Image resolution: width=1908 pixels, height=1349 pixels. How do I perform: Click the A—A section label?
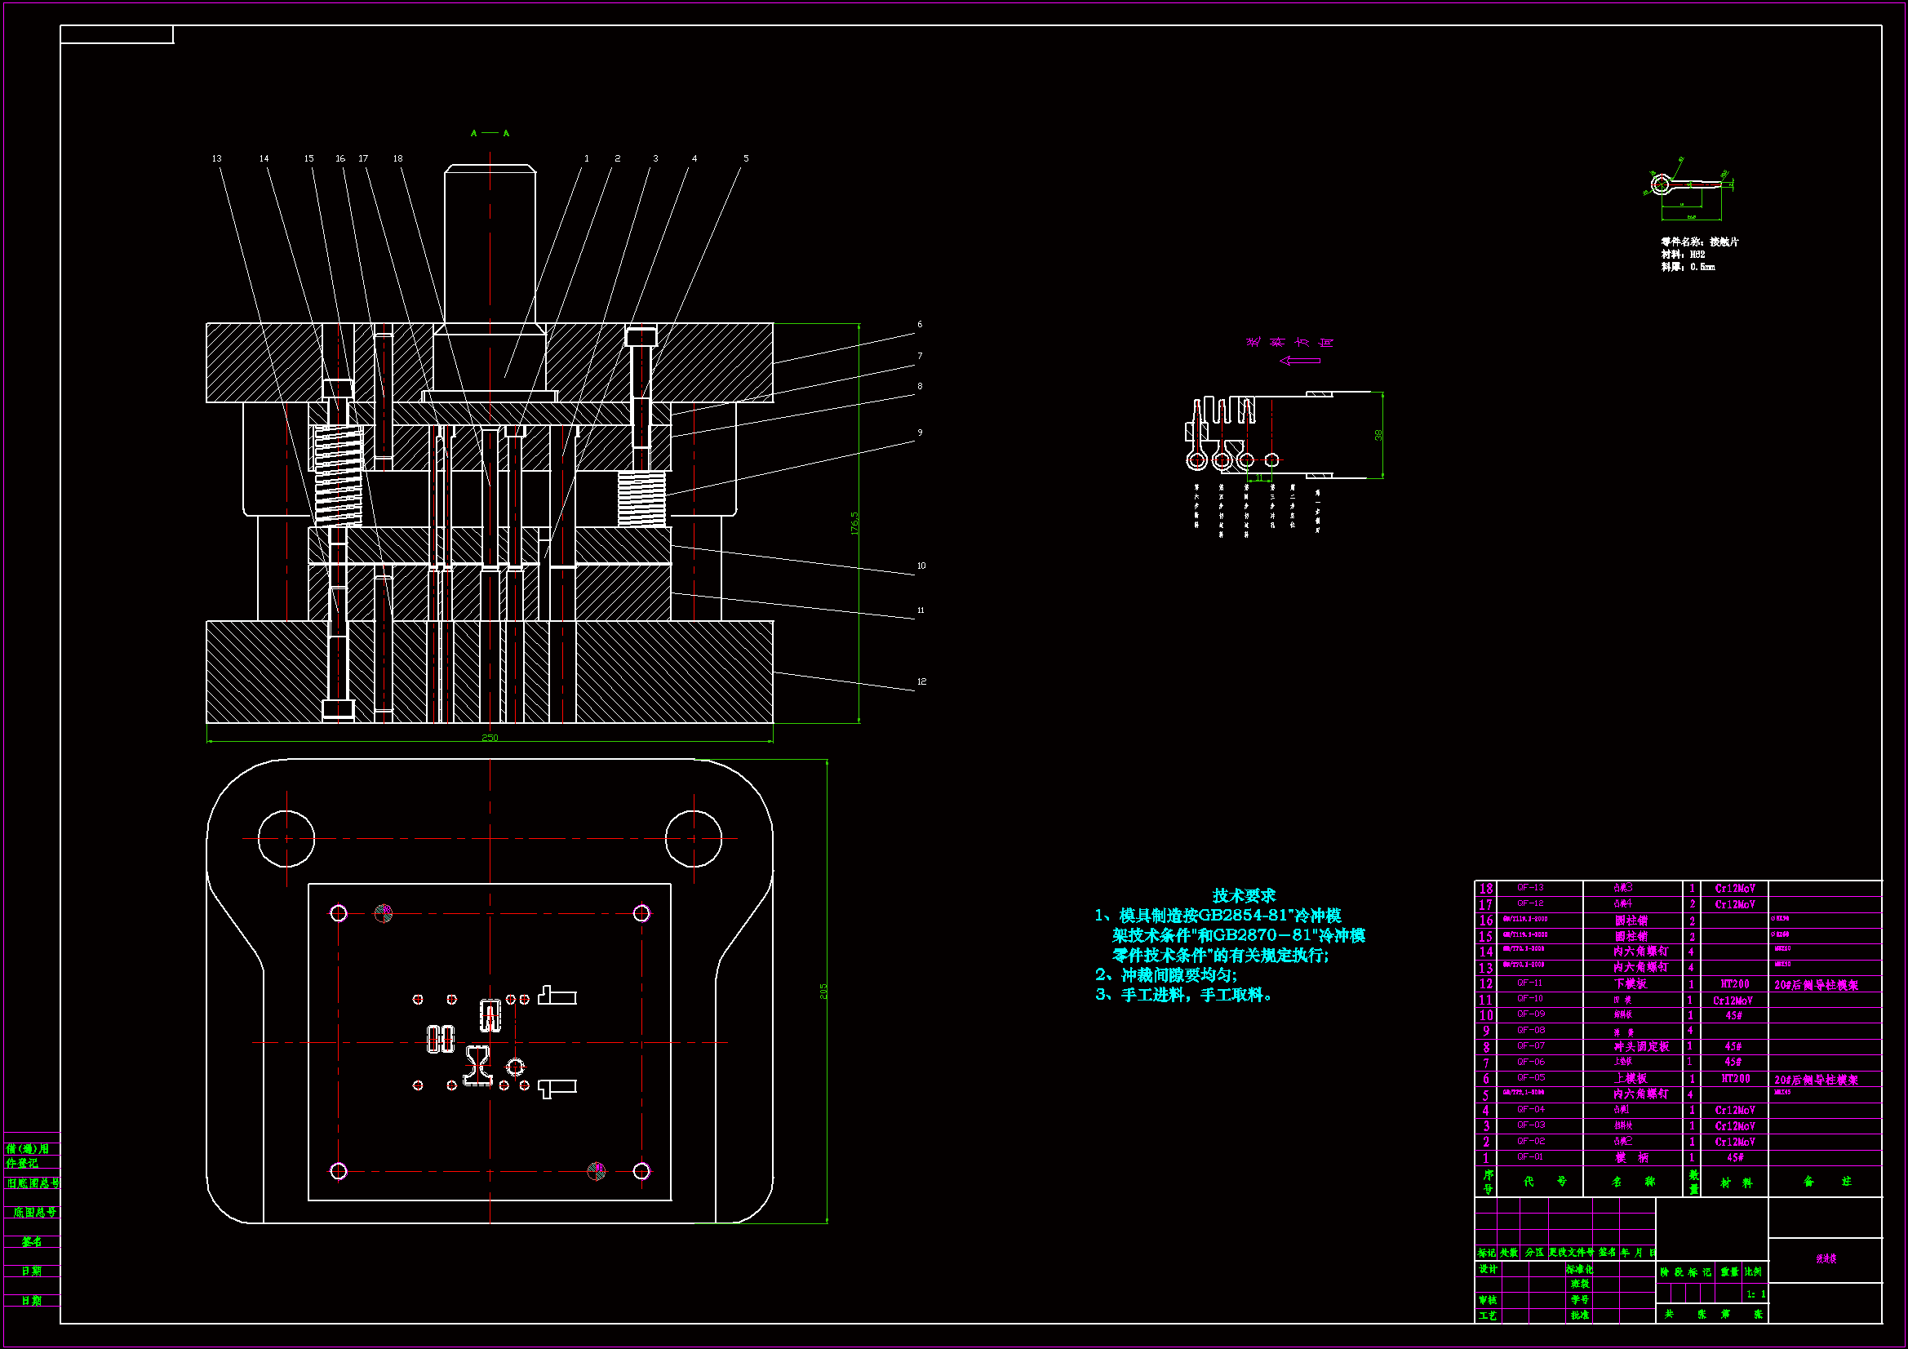[490, 133]
